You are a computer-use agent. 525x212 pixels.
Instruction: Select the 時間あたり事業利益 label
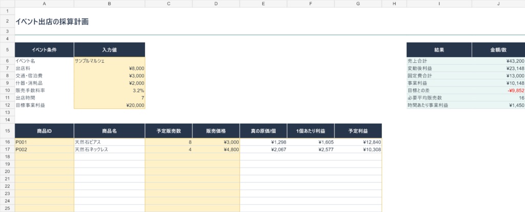tap(439, 105)
